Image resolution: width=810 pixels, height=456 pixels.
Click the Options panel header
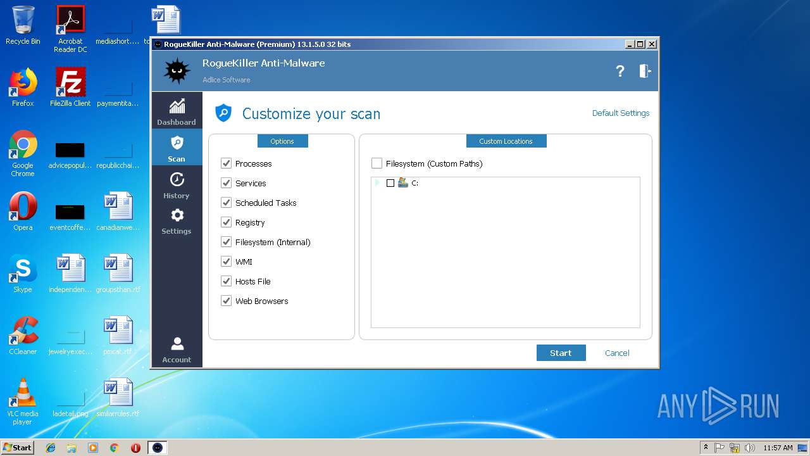(x=282, y=141)
